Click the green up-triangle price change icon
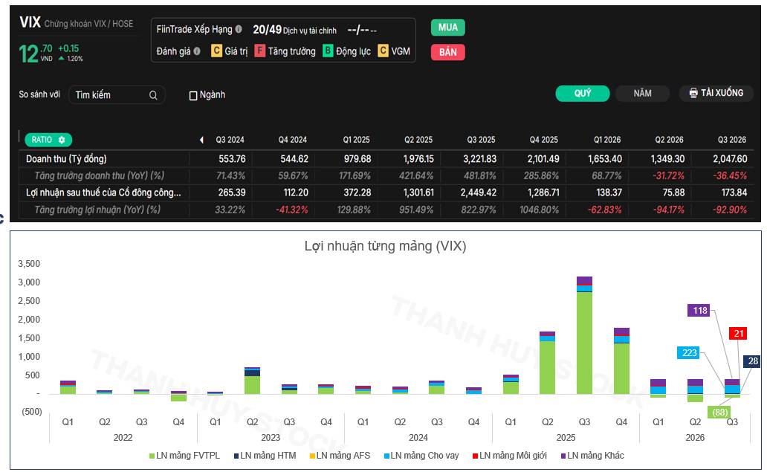This screenshot has width=767, height=472. tap(61, 58)
